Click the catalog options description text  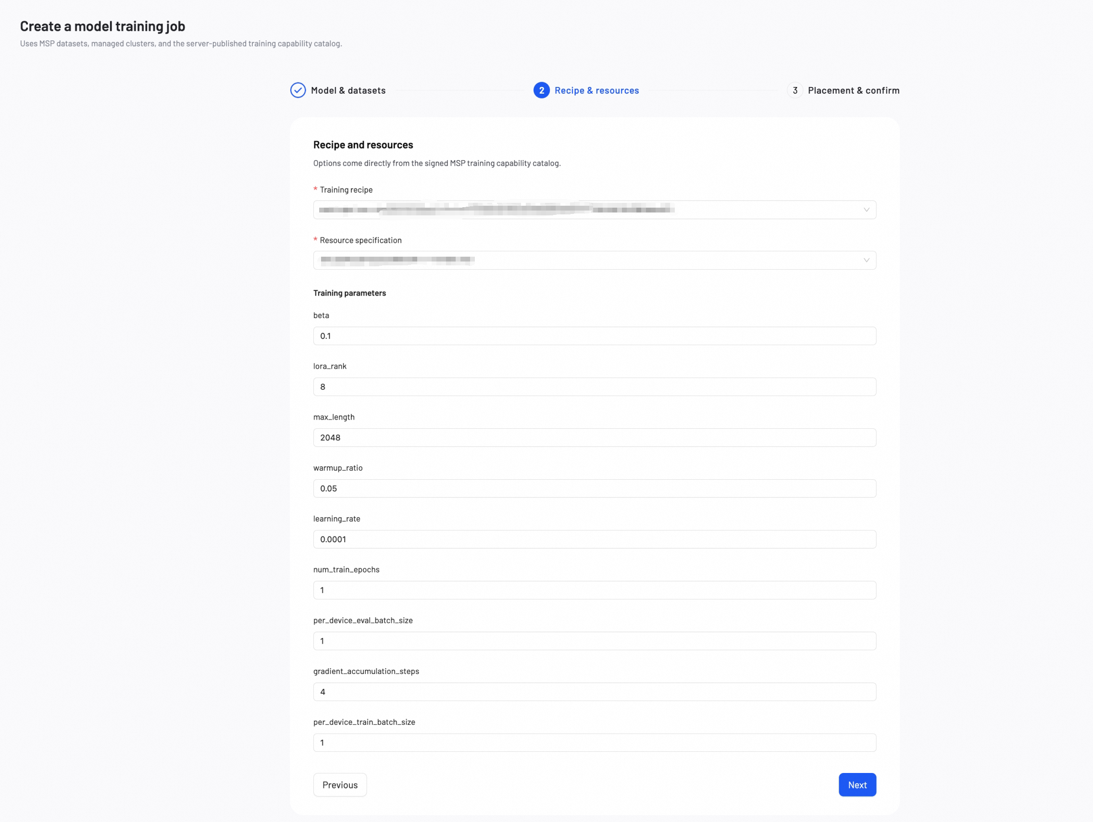coord(437,163)
